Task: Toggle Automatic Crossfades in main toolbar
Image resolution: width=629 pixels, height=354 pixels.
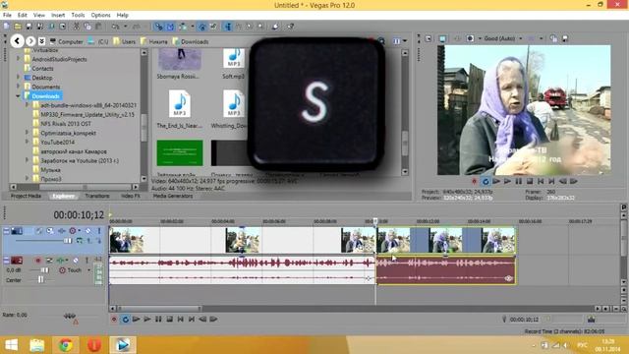Action: coord(170,27)
